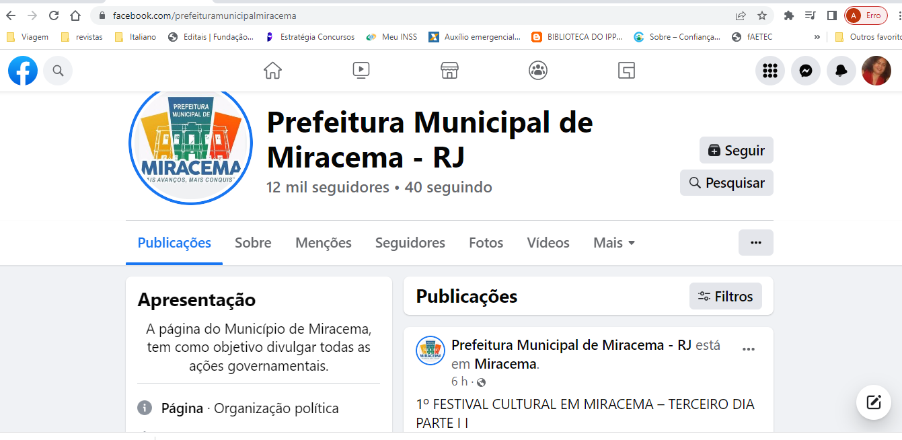
Task: Open the page three-dot options button
Action: (756, 242)
